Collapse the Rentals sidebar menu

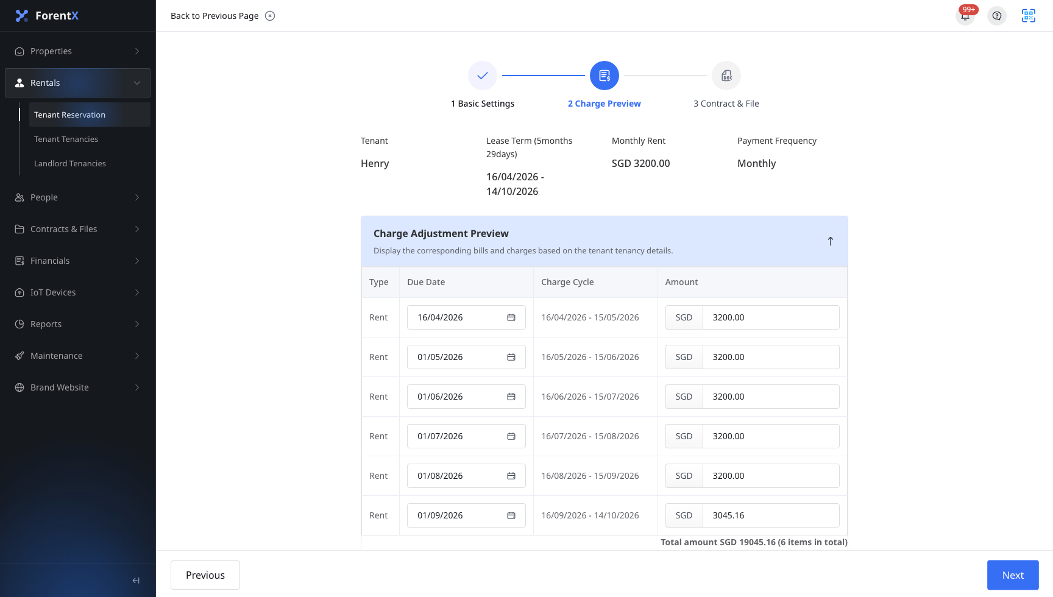click(x=77, y=83)
